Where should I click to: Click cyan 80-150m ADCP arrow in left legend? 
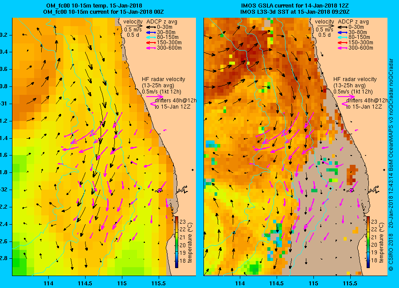151,37
